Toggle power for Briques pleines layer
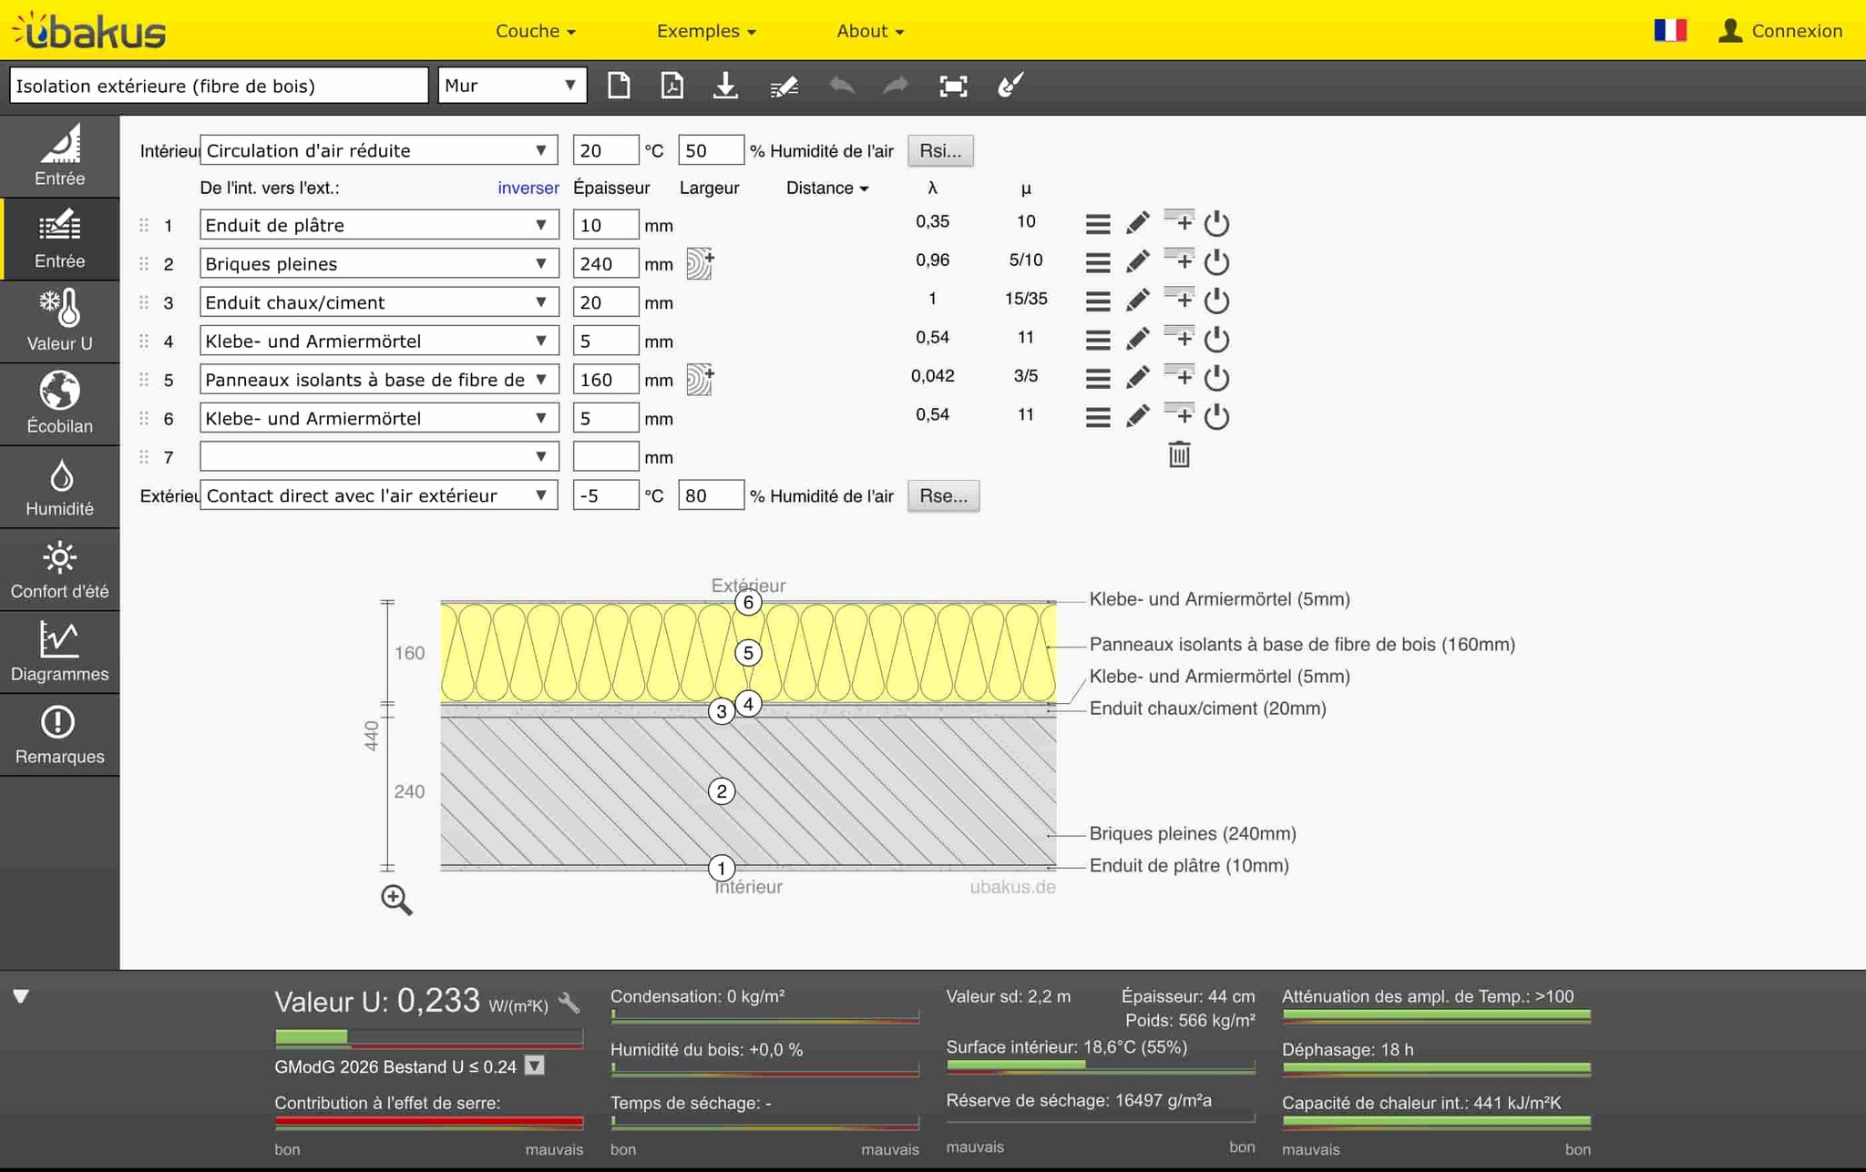 [1217, 262]
